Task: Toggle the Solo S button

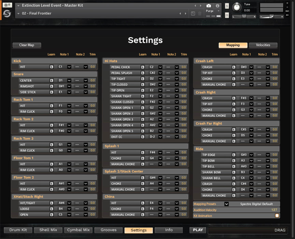Action: (227, 6)
